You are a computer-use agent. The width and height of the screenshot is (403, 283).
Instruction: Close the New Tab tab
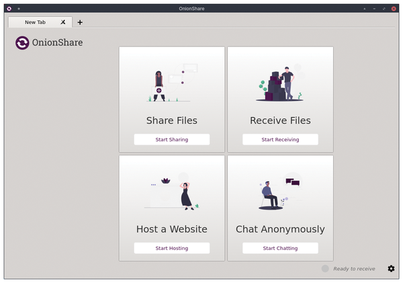click(63, 22)
